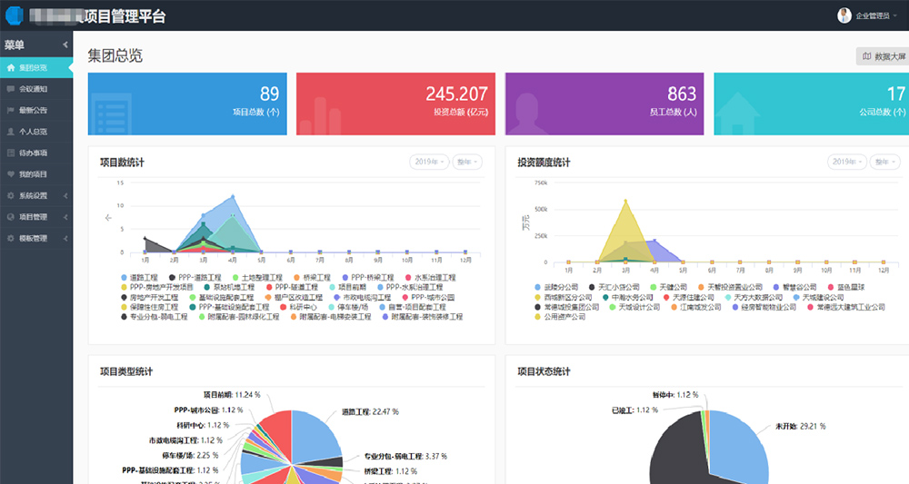Click the blue platform logo in header

pyautogui.click(x=15, y=15)
